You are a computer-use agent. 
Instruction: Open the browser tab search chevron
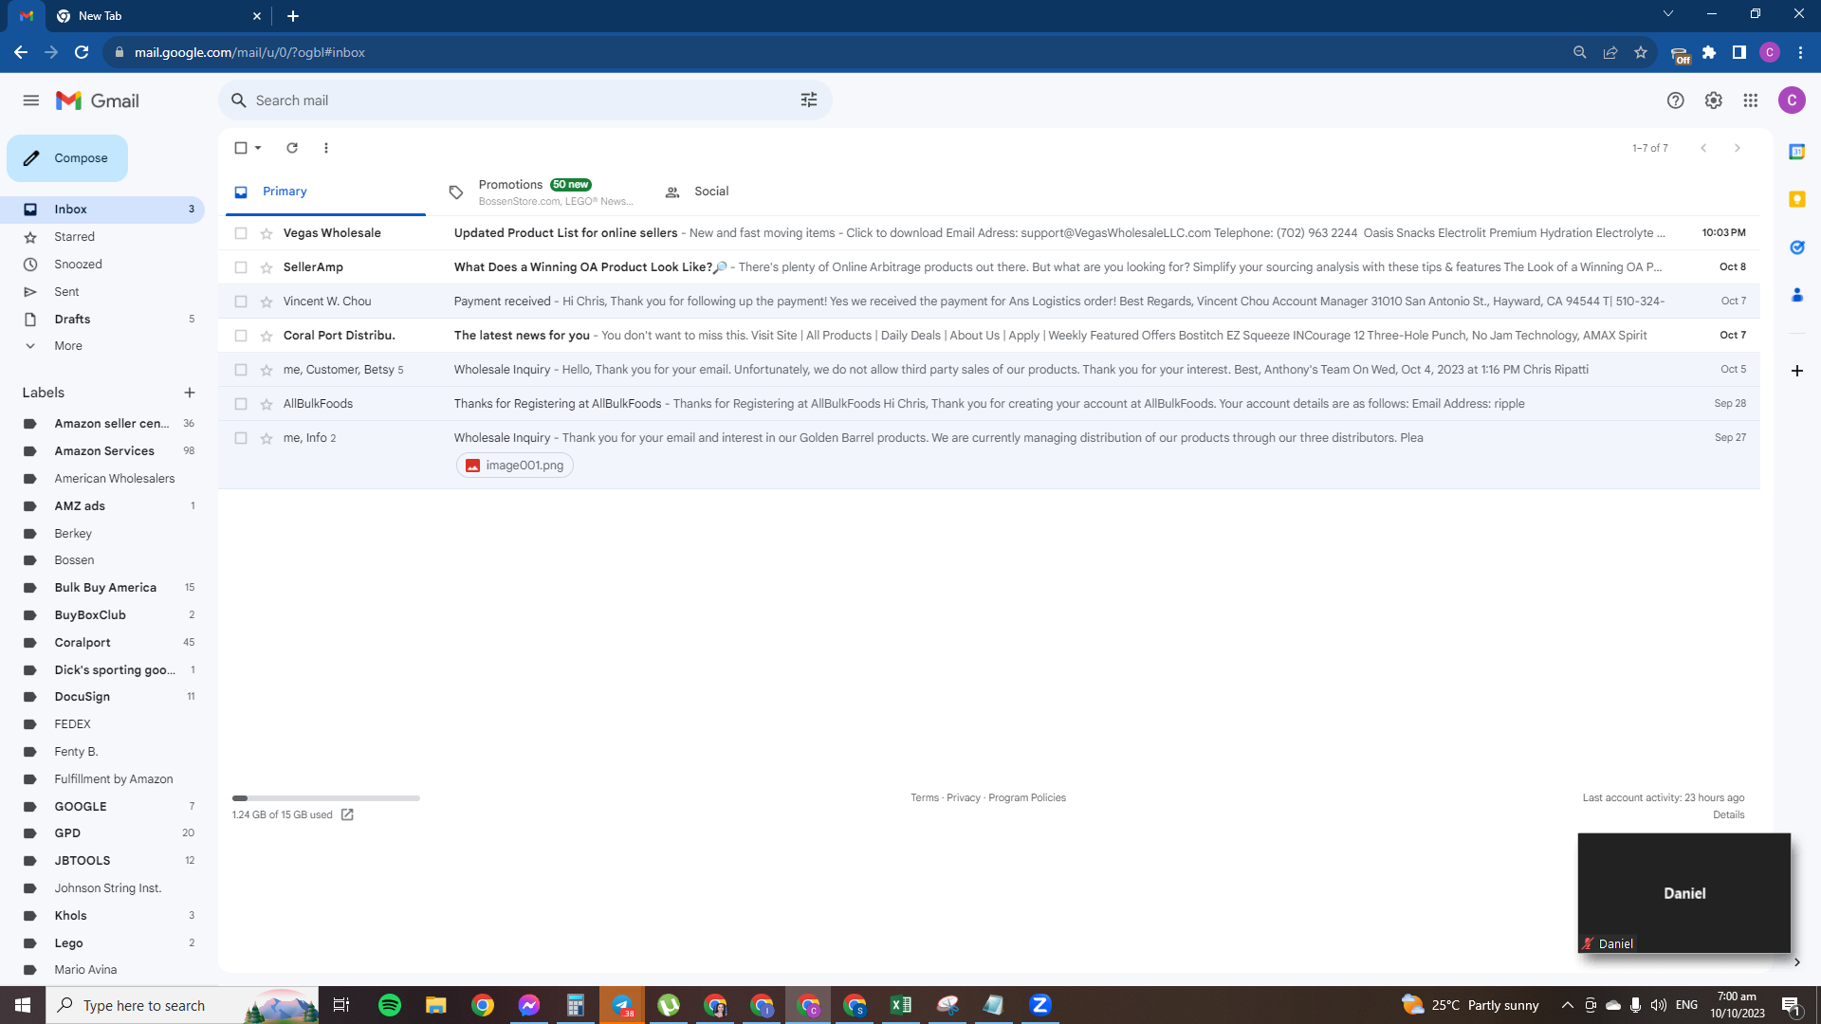pos(1668,14)
